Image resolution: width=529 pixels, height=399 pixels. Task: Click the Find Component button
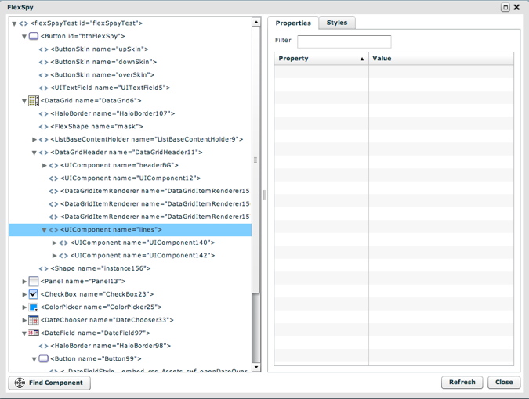(x=49, y=383)
